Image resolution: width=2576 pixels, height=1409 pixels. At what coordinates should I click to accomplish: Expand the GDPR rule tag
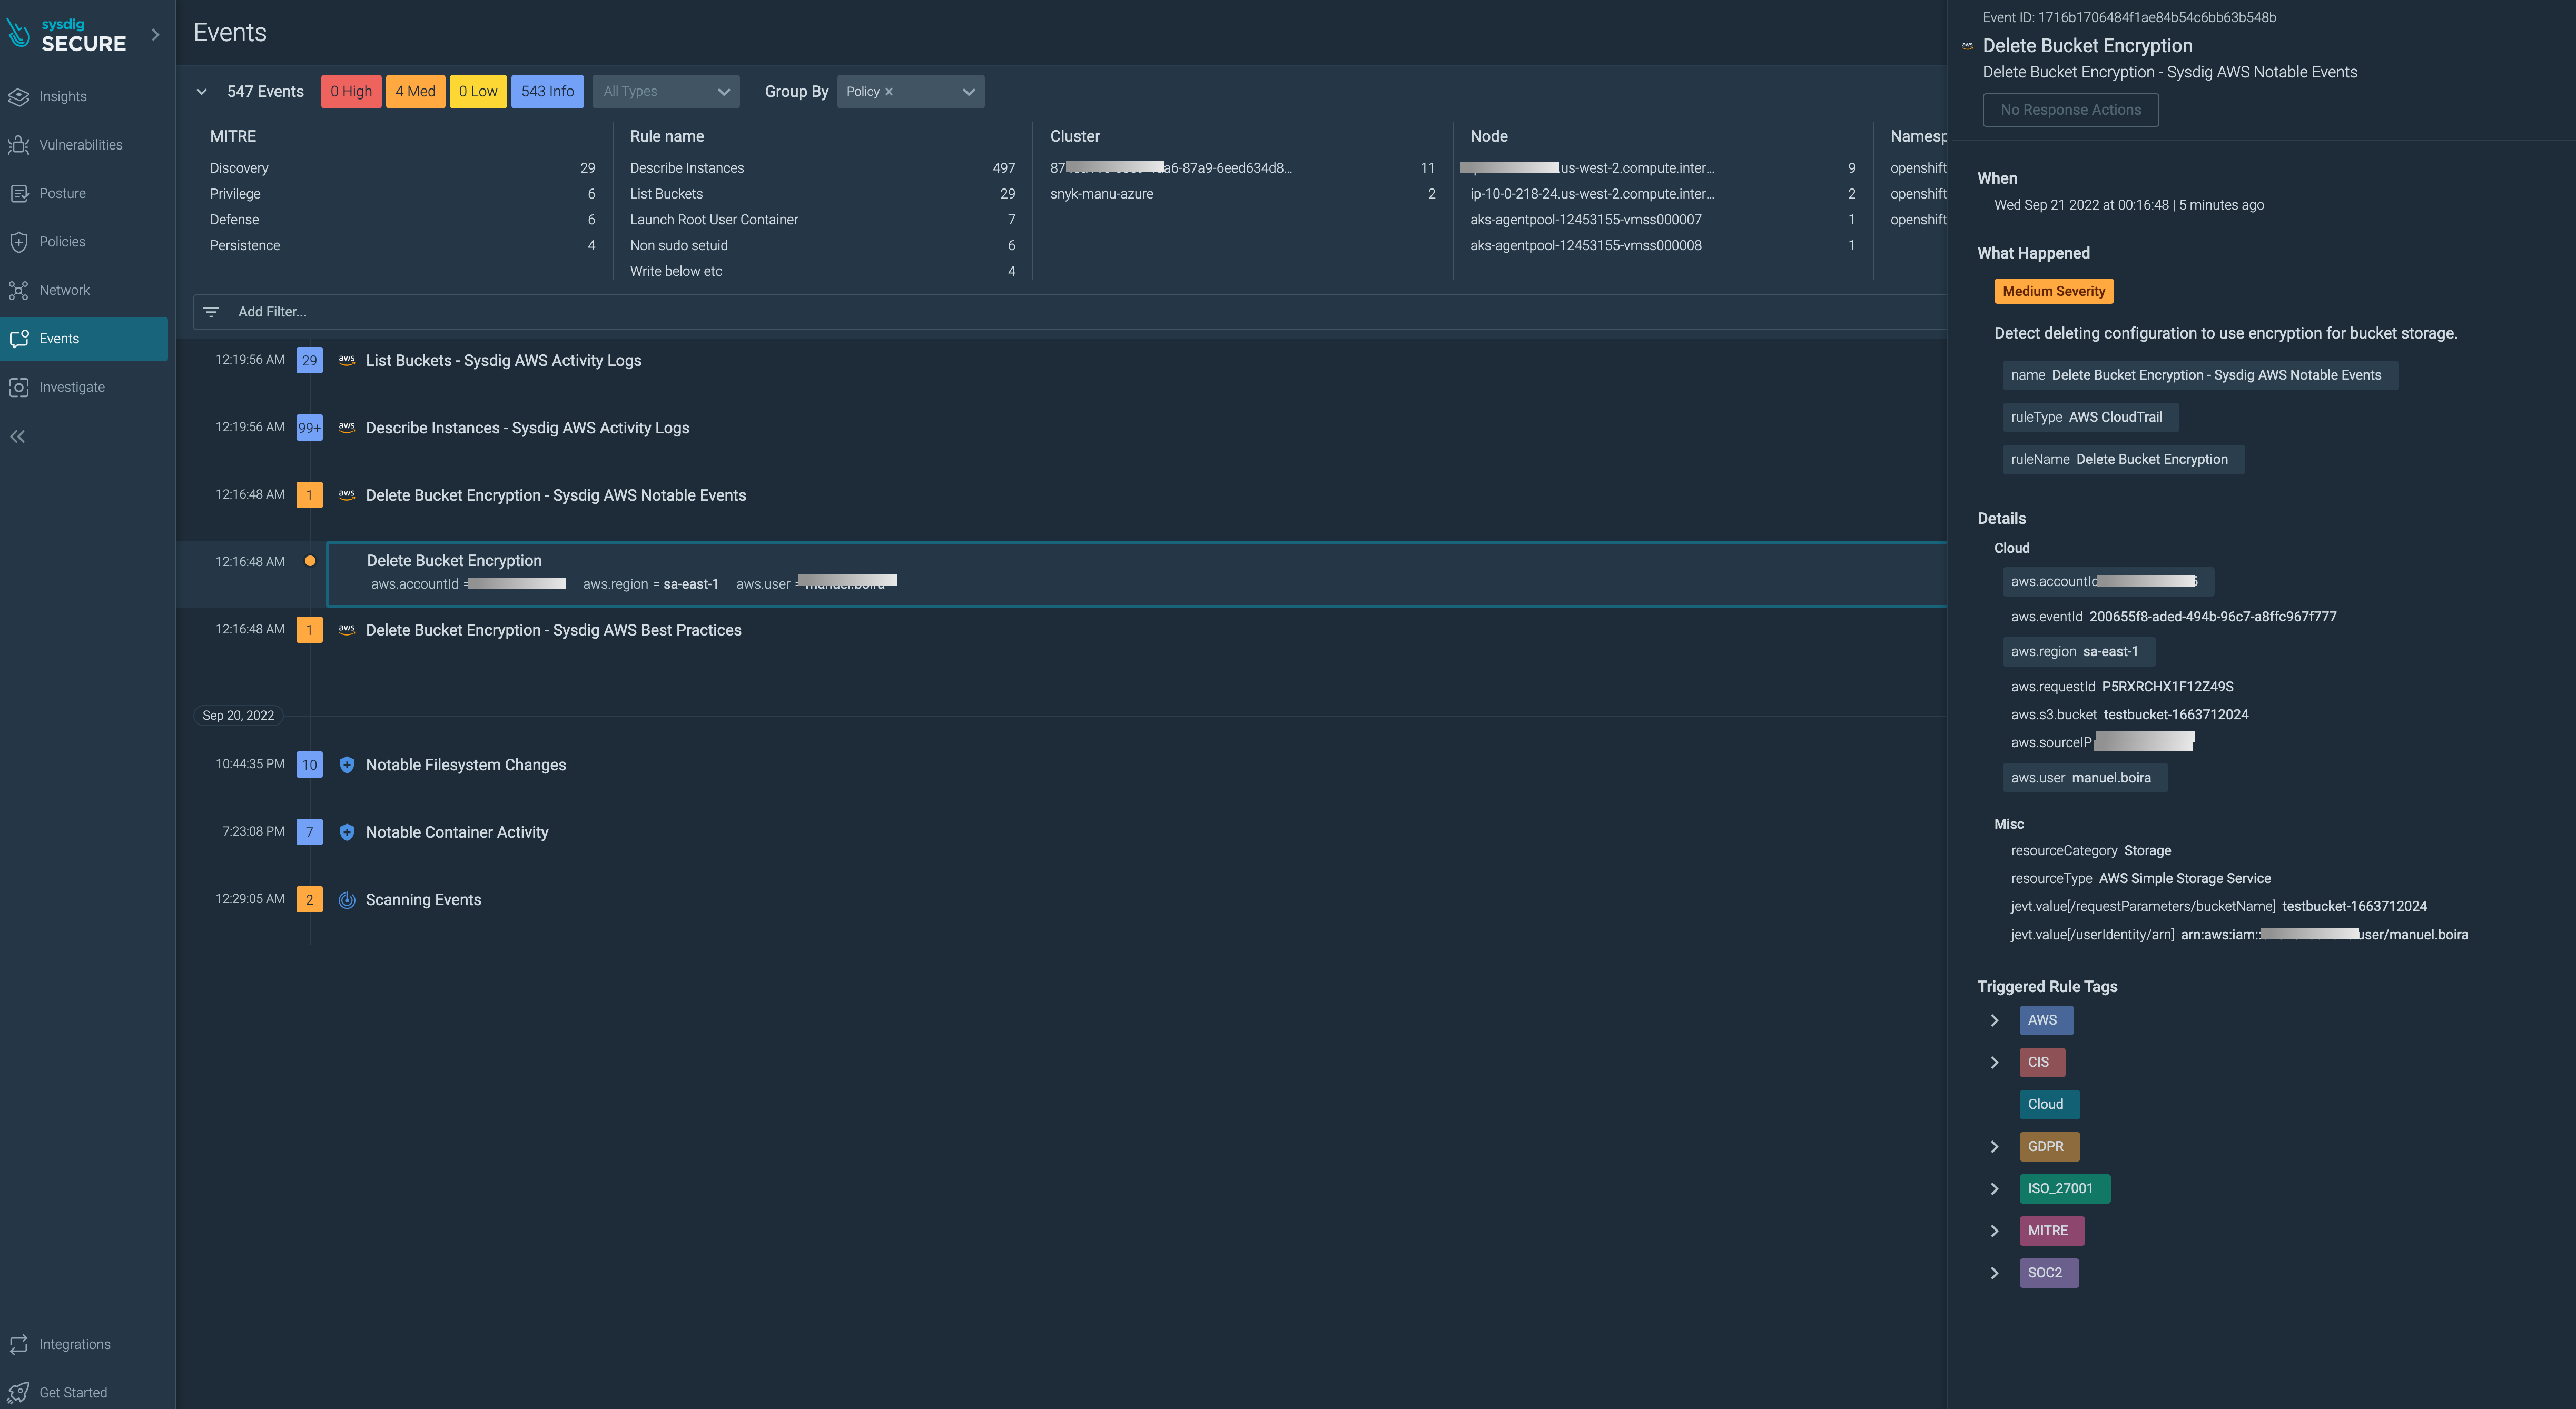tap(1994, 1146)
